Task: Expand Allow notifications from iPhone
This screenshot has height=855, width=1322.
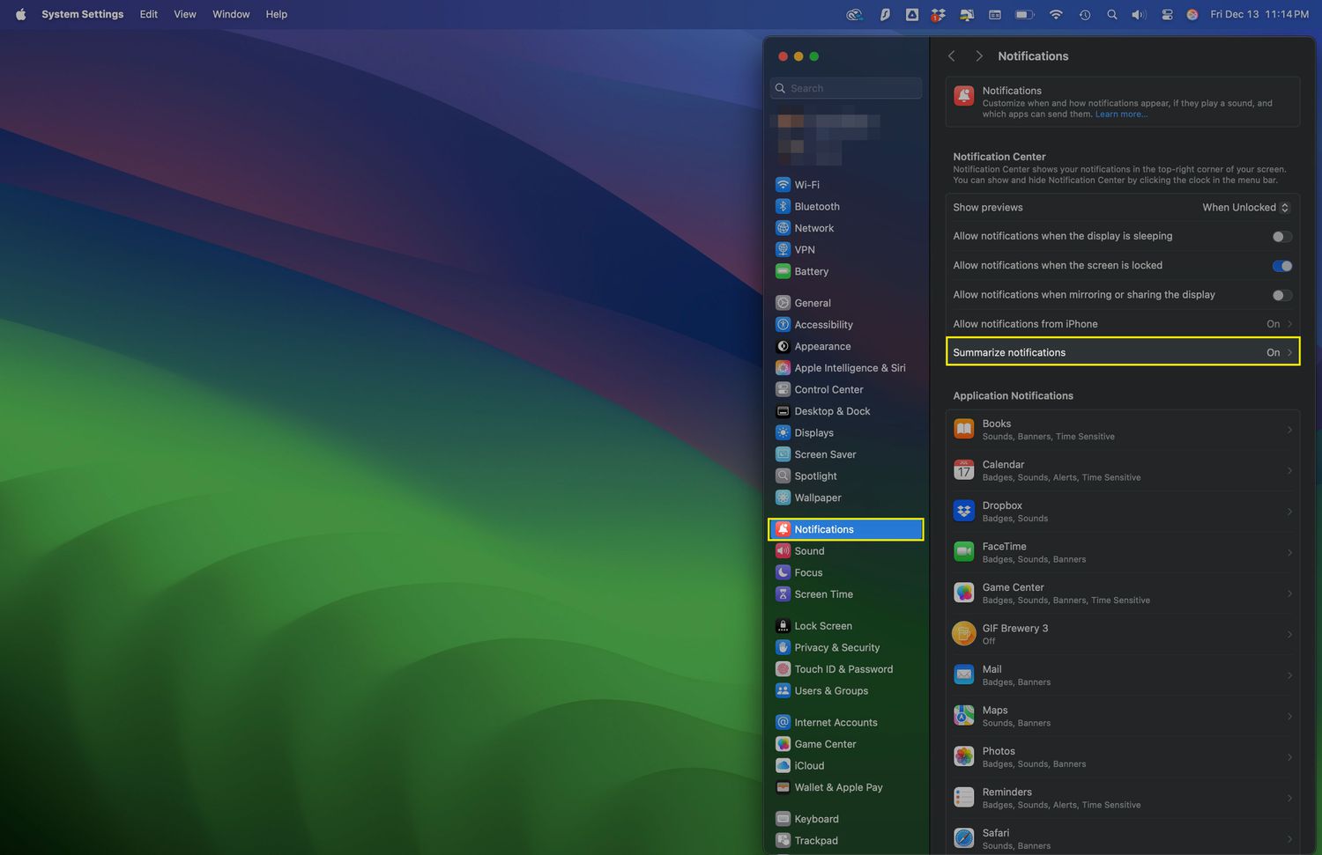Action: (1122, 324)
